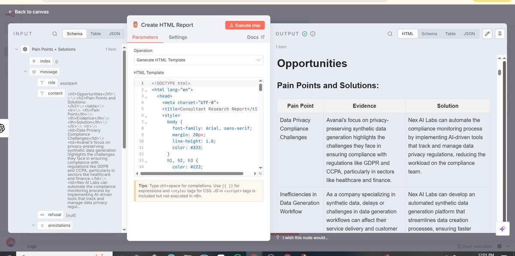Viewport: 515px width, 256px height.
Task: Click the Create HTML Report title
Action: click(167, 25)
